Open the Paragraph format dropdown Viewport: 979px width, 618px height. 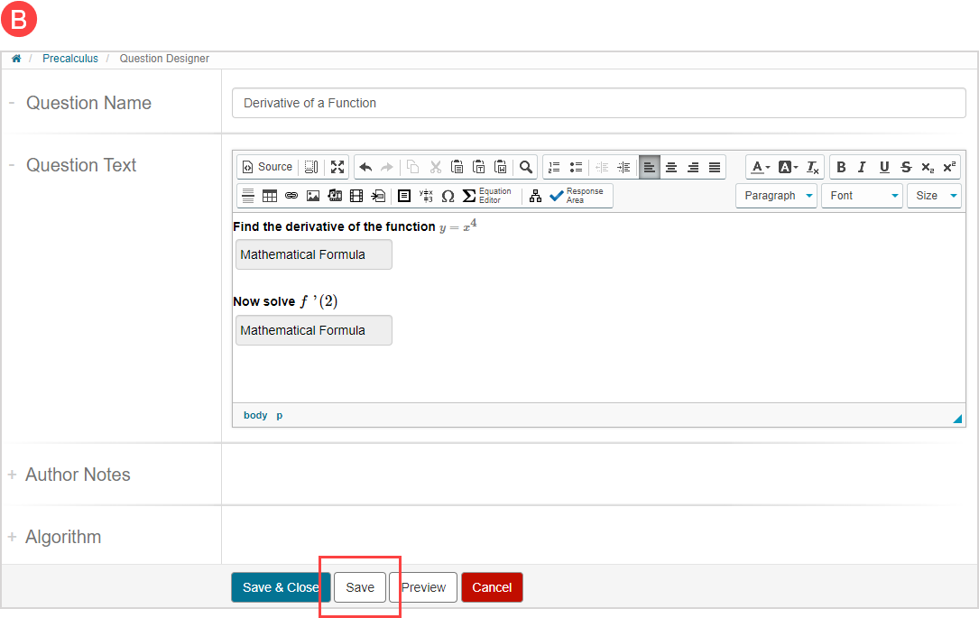tap(776, 196)
